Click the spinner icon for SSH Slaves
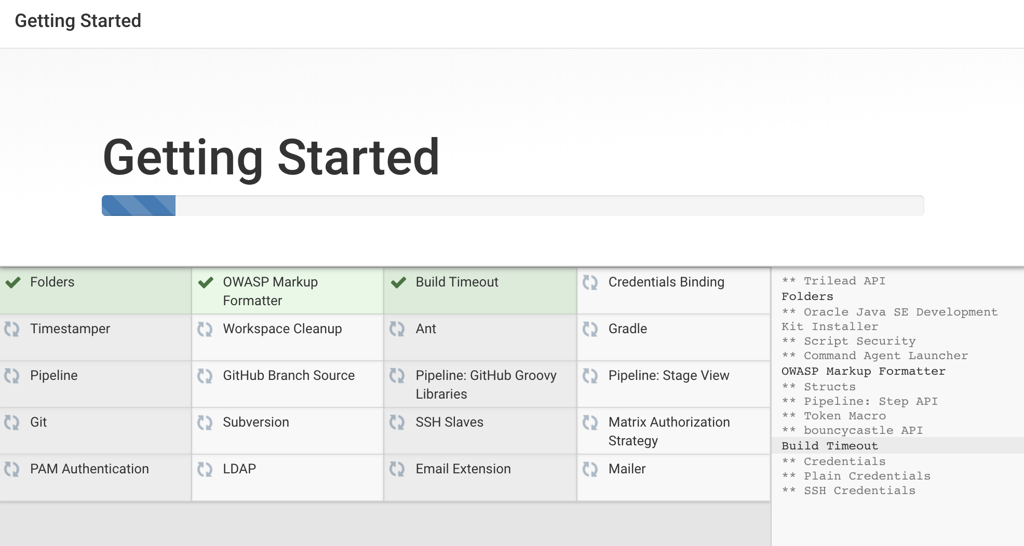 coord(397,422)
